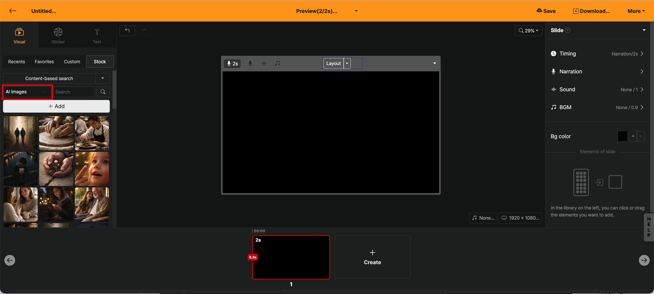
Task: Click the search magnifier button
Action: pos(103,92)
